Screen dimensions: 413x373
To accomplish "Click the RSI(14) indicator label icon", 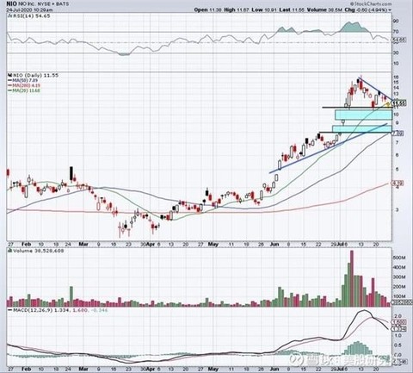I will pyautogui.click(x=9, y=16).
